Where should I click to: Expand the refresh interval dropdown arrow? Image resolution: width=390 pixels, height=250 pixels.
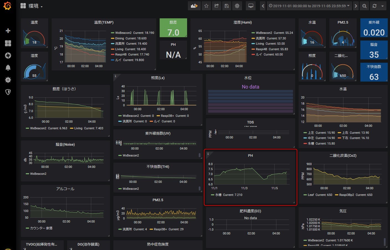(x=383, y=6)
